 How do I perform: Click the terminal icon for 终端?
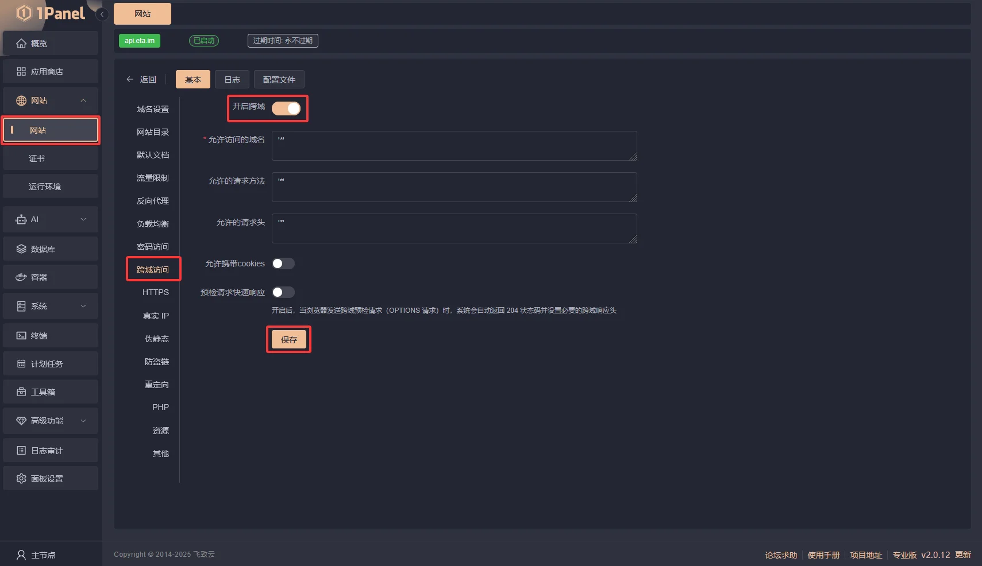coord(21,336)
